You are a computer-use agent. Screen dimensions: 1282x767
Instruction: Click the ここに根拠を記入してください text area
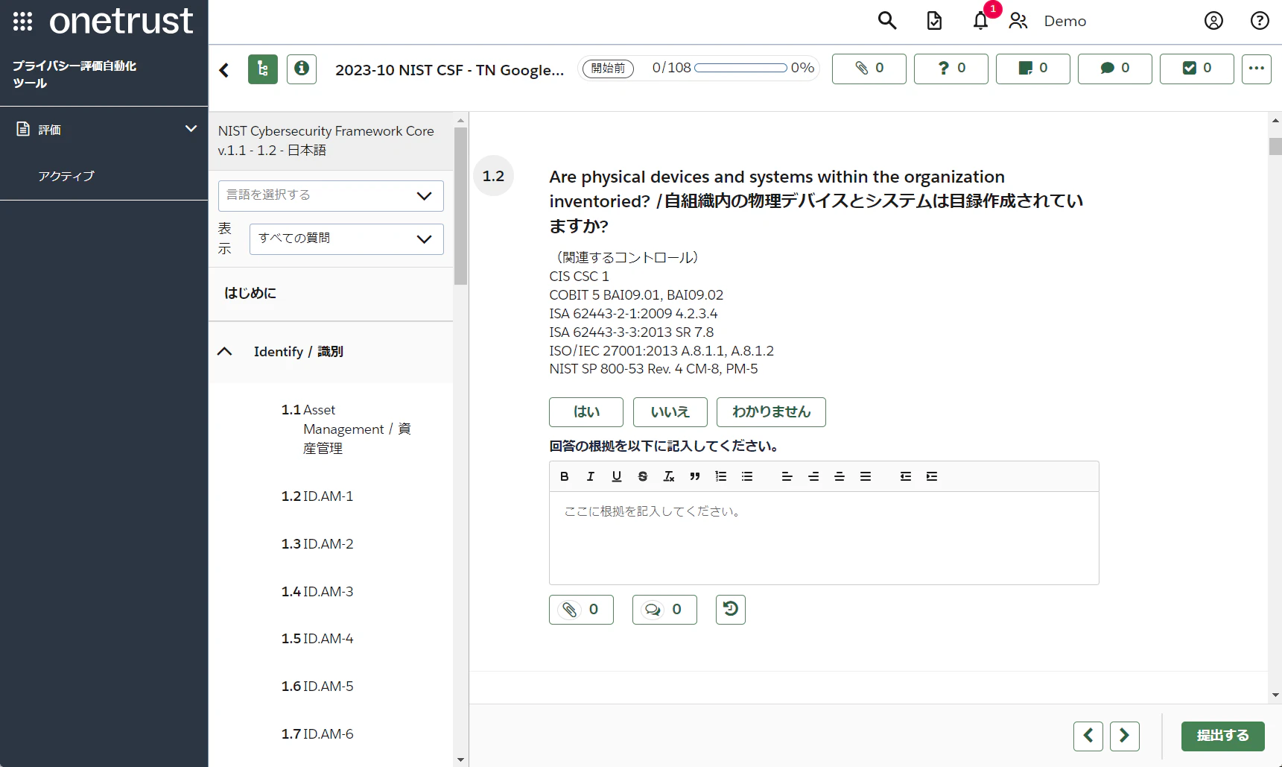tap(824, 538)
